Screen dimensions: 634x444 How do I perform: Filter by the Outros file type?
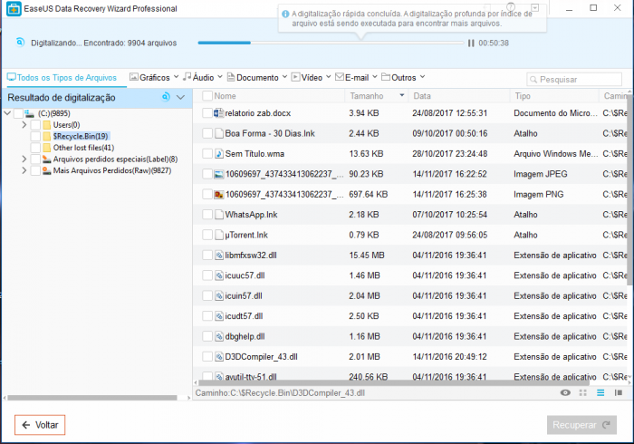coord(399,77)
